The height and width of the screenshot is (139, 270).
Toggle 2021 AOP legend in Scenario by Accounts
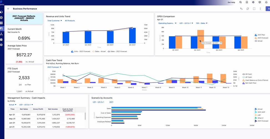coord(260,112)
